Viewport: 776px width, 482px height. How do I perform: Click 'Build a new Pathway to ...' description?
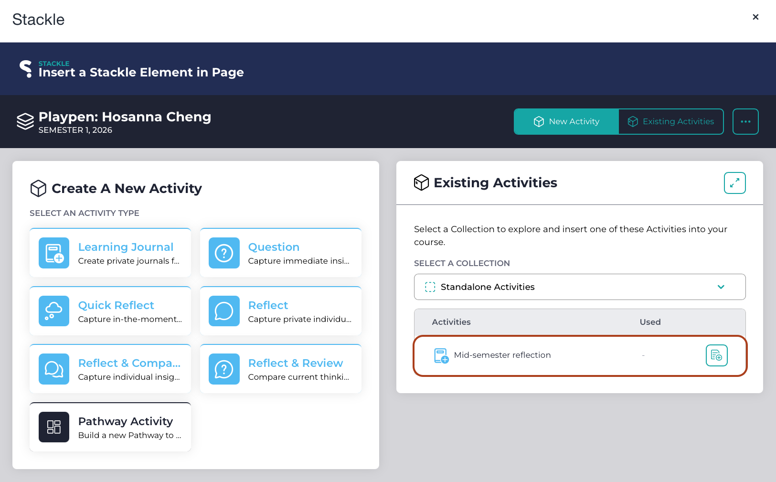pyautogui.click(x=130, y=435)
